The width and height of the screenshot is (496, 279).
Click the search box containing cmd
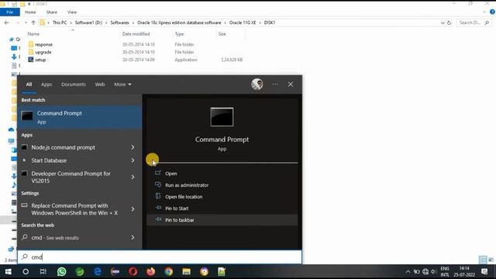pyautogui.click(x=160, y=257)
